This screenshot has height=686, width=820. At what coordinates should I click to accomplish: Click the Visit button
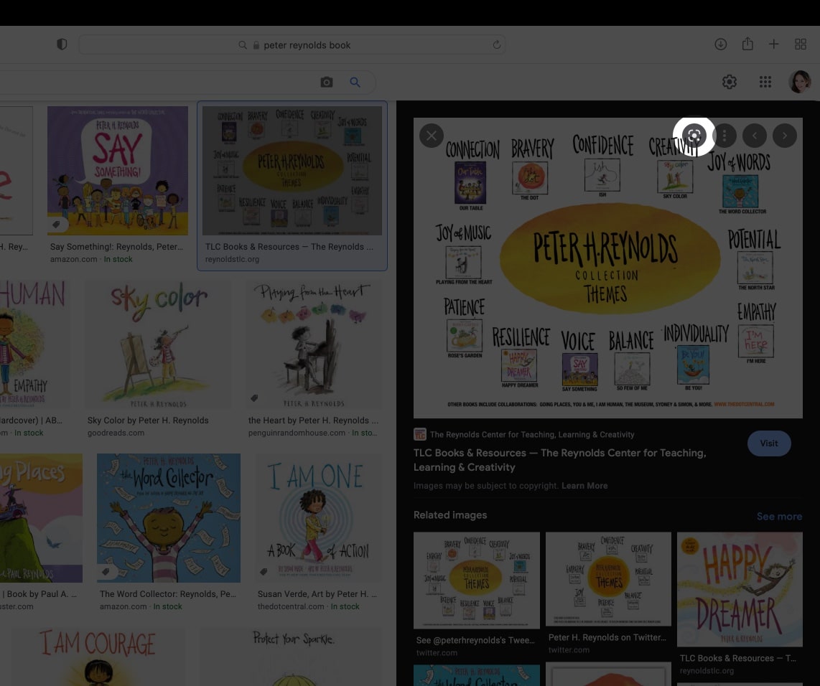[x=769, y=443]
